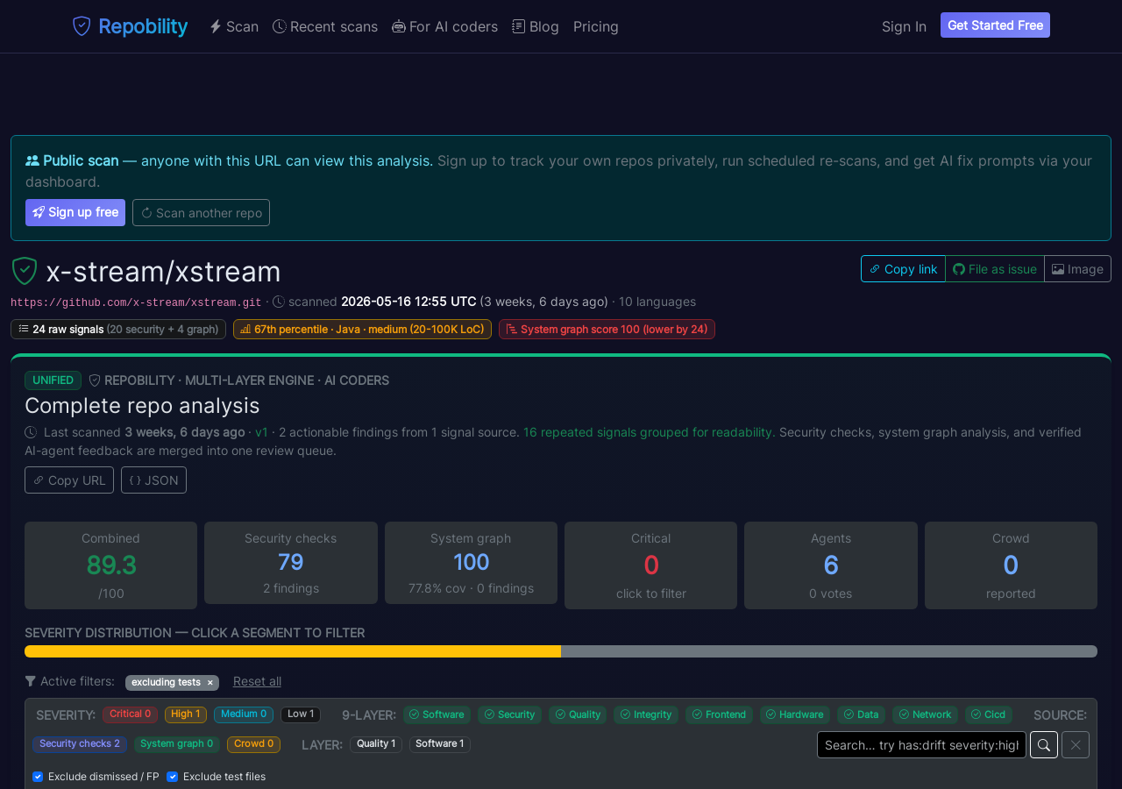1122x789 pixels.
Task: Open 16 repeated signals grouped link
Action: [648, 432]
